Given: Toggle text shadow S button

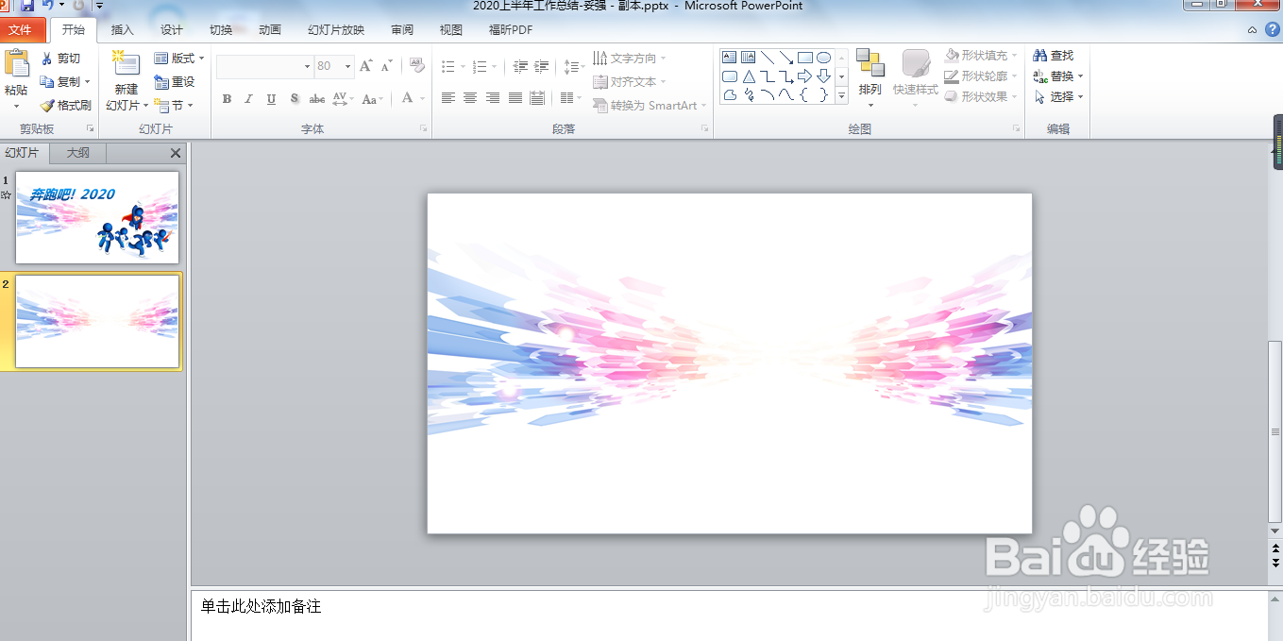Looking at the screenshot, I should [x=295, y=98].
